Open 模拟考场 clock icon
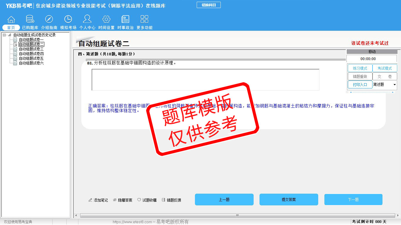Image resolution: width=401 pixels, height=225 pixels. (68, 20)
